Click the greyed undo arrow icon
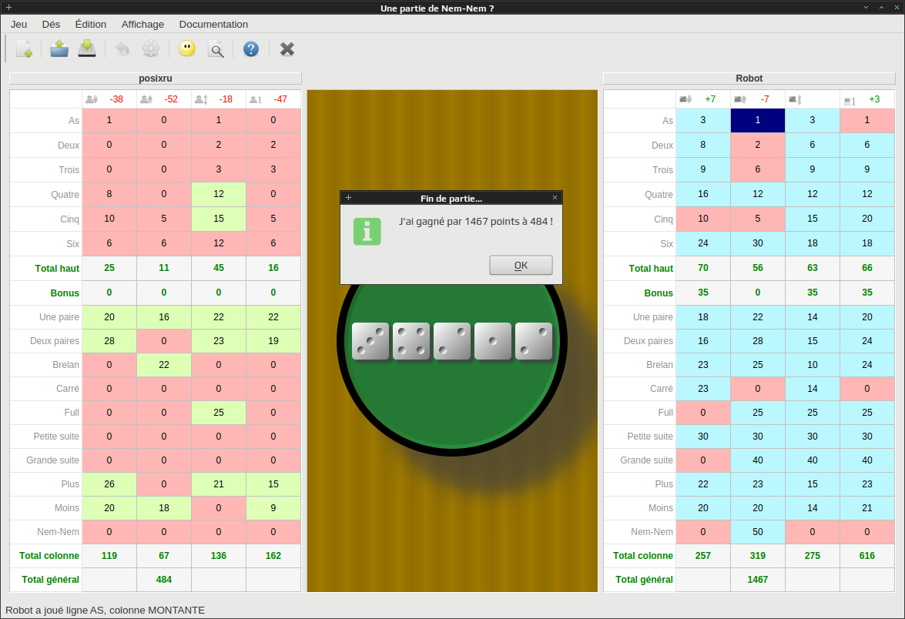Viewport: 905px width, 619px height. point(122,49)
